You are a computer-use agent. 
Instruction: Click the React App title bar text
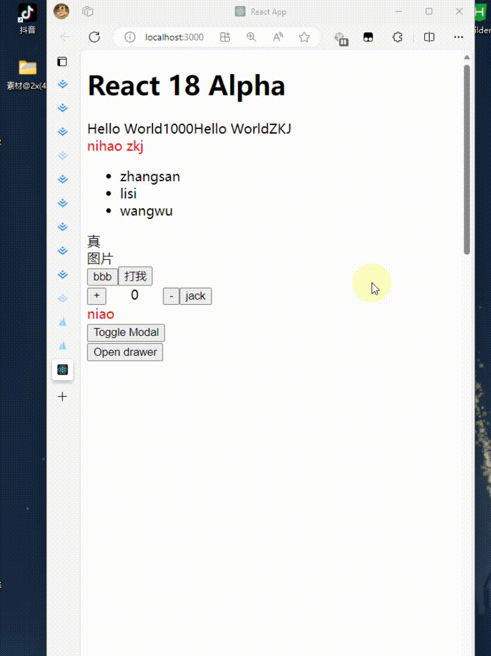point(269,12)
